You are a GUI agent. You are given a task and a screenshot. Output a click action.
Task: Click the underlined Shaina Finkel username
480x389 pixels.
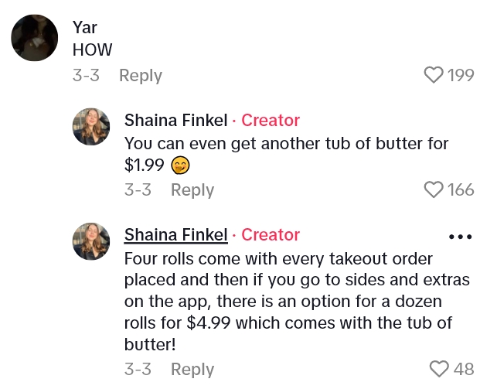point(175,235)
